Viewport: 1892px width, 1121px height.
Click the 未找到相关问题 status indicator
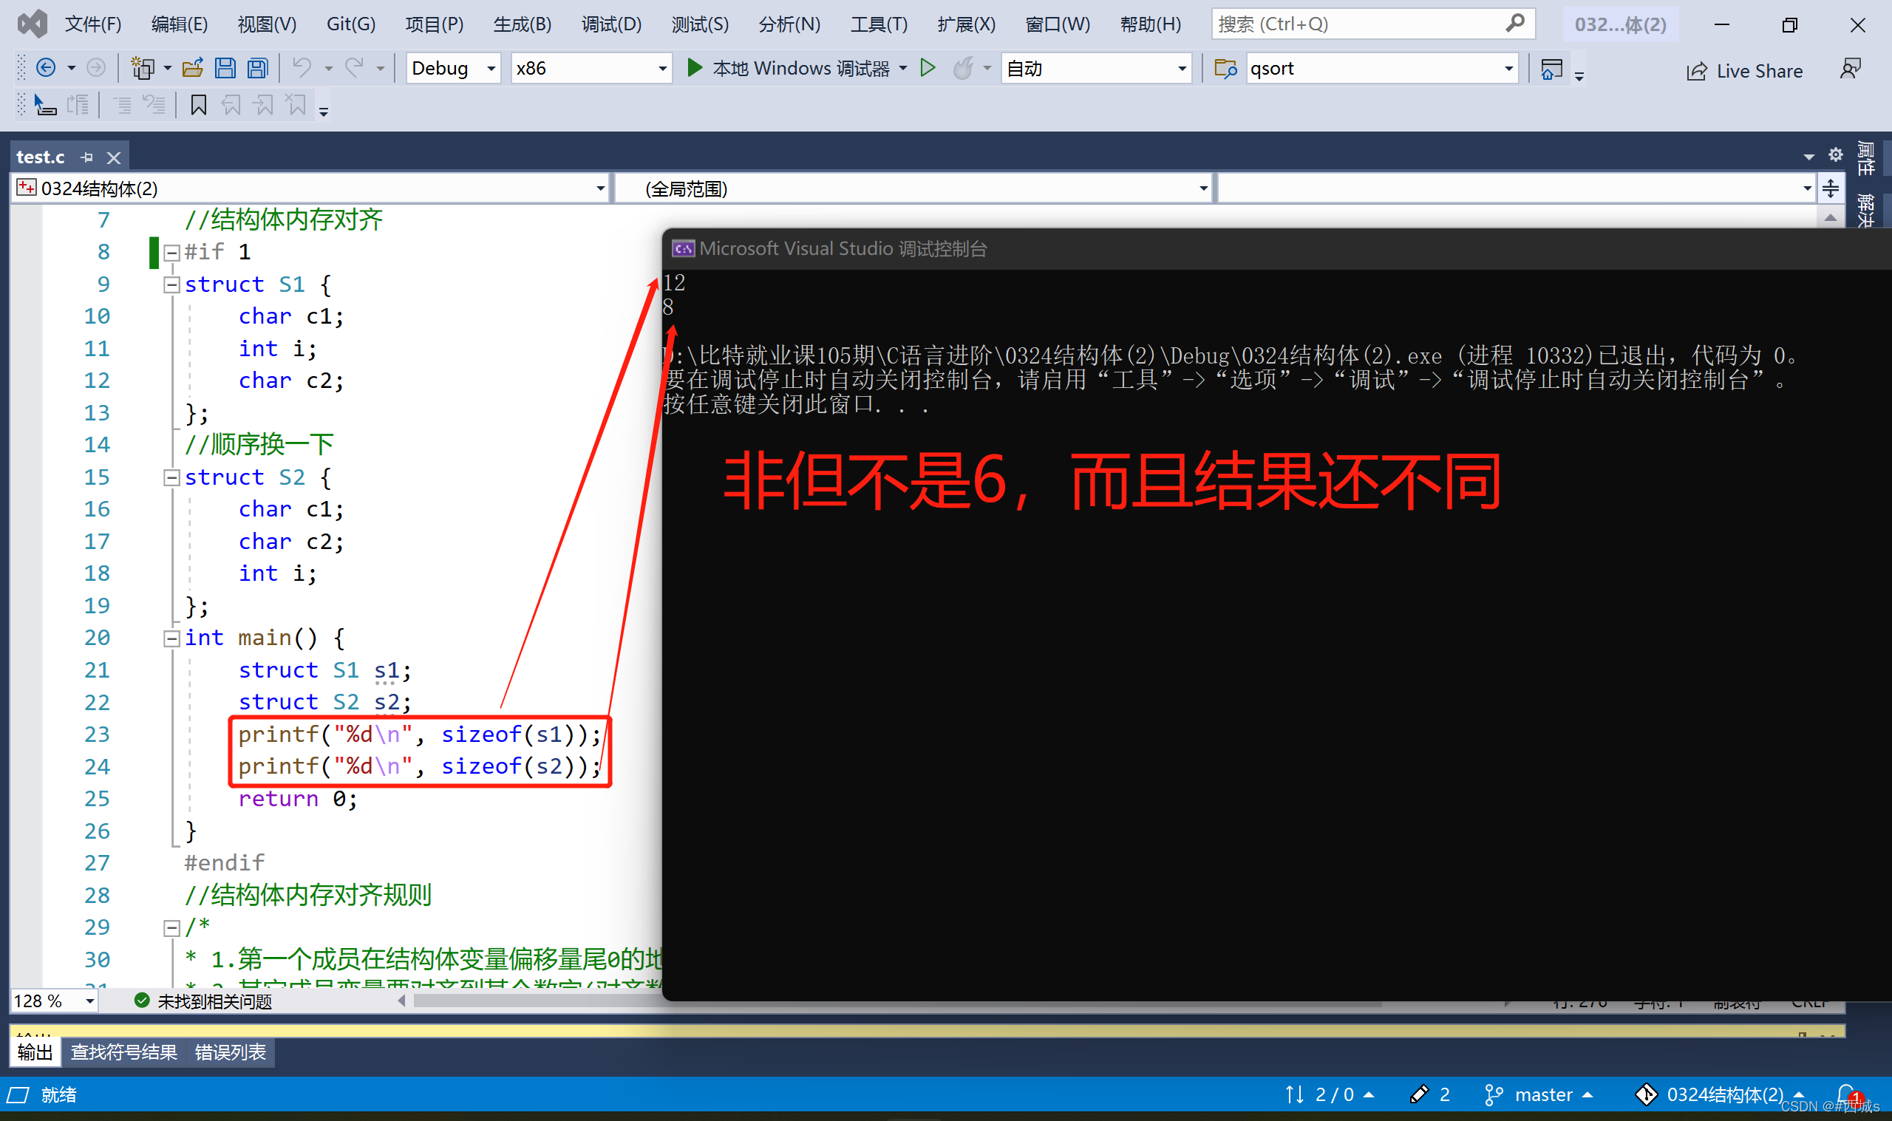click(203, 1001)
